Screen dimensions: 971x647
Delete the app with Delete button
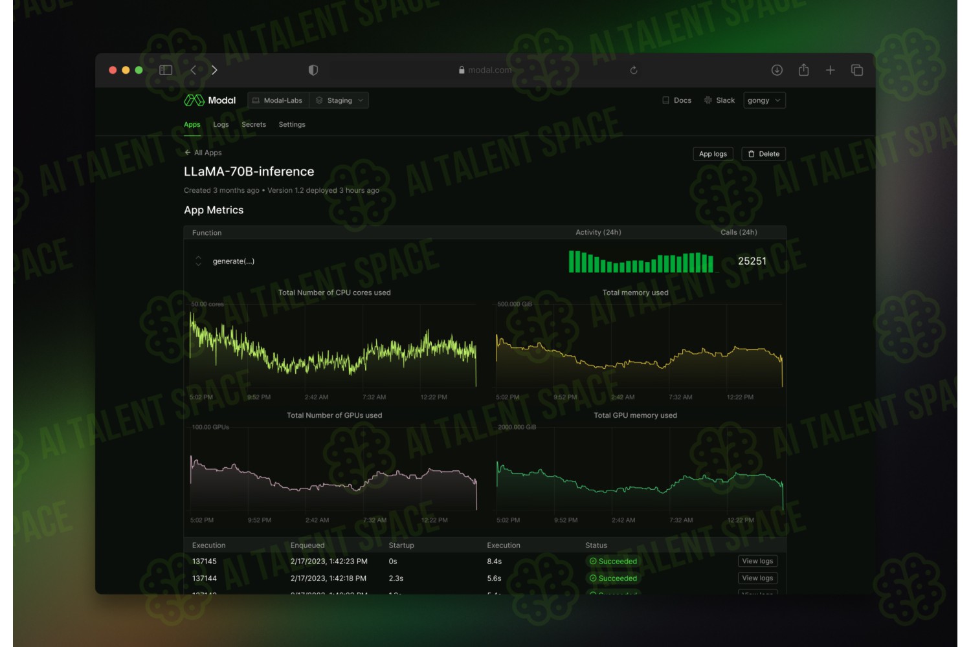coord(764,154)
